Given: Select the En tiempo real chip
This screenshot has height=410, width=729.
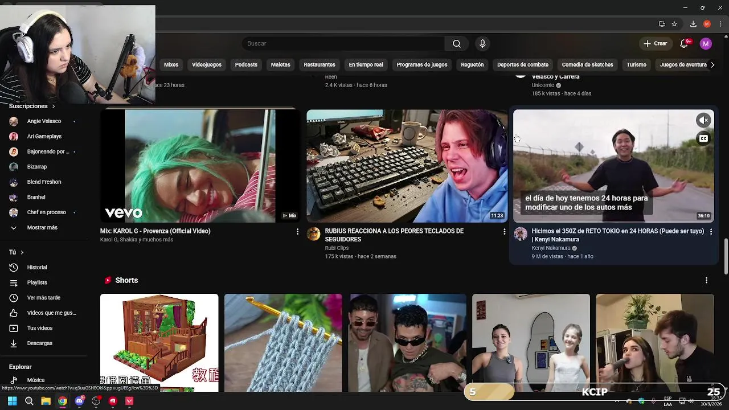Looking at the screenshot, I should click(x=366, y=65).
